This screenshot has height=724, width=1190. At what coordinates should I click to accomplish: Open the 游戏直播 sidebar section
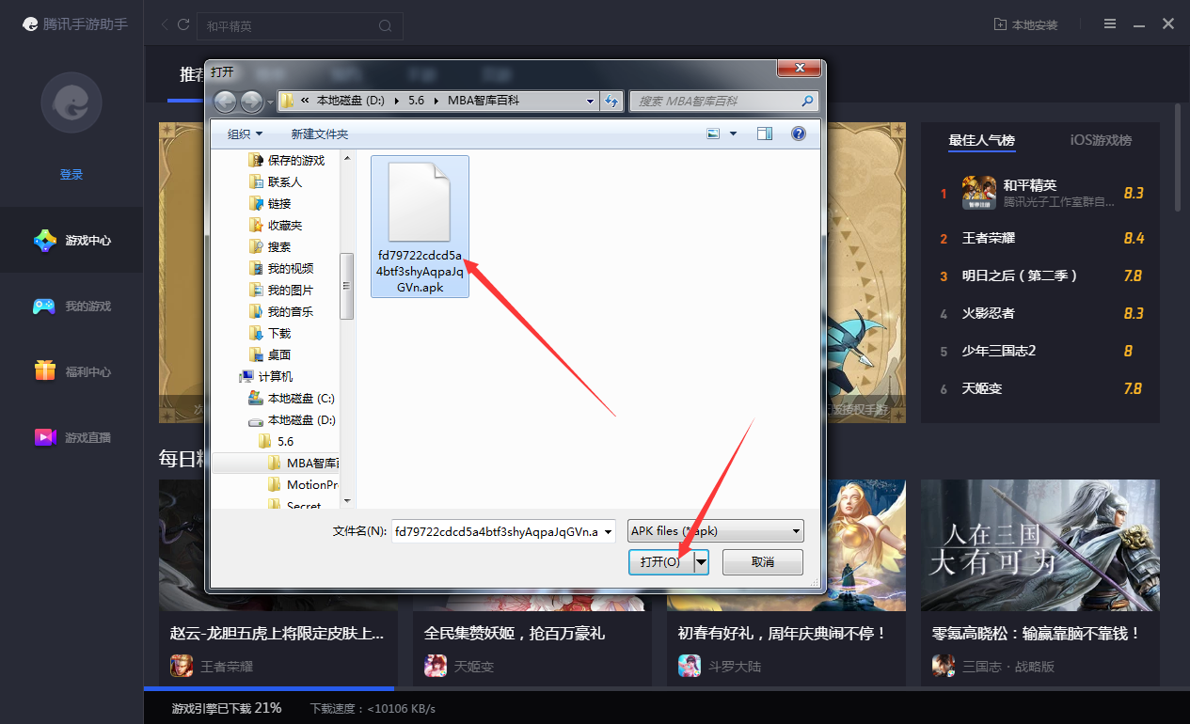71,435
